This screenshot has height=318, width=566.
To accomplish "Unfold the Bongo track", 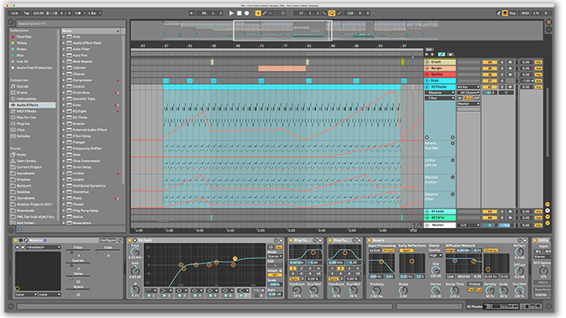I will [427, 68].
